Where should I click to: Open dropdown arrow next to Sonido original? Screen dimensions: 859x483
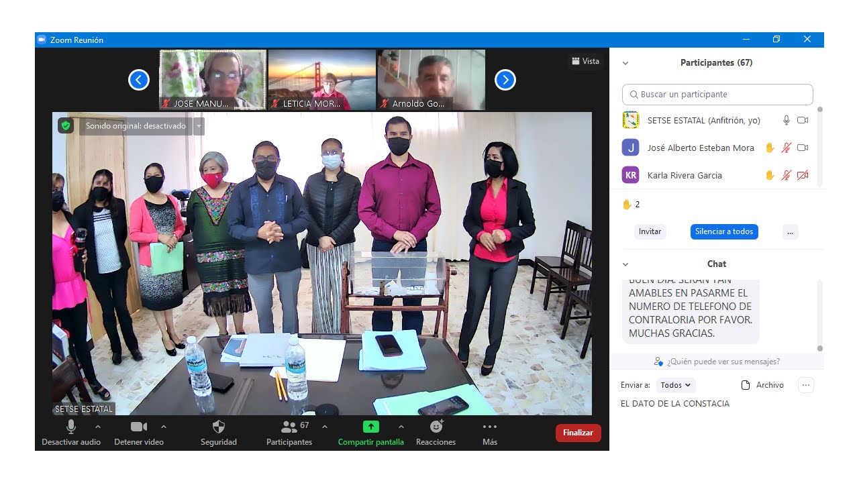199,125
